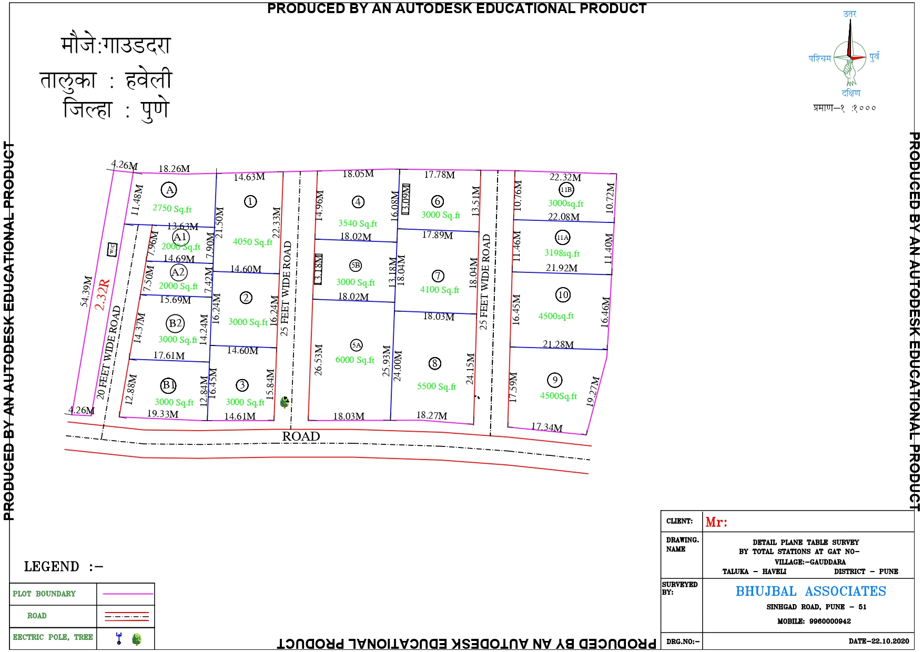Click the circled B2 plot marker
923x652 pixels.
click(x=175, y=323)
